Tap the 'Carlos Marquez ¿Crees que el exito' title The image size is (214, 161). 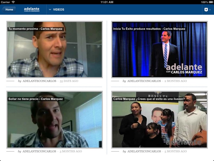pos(149,99)
